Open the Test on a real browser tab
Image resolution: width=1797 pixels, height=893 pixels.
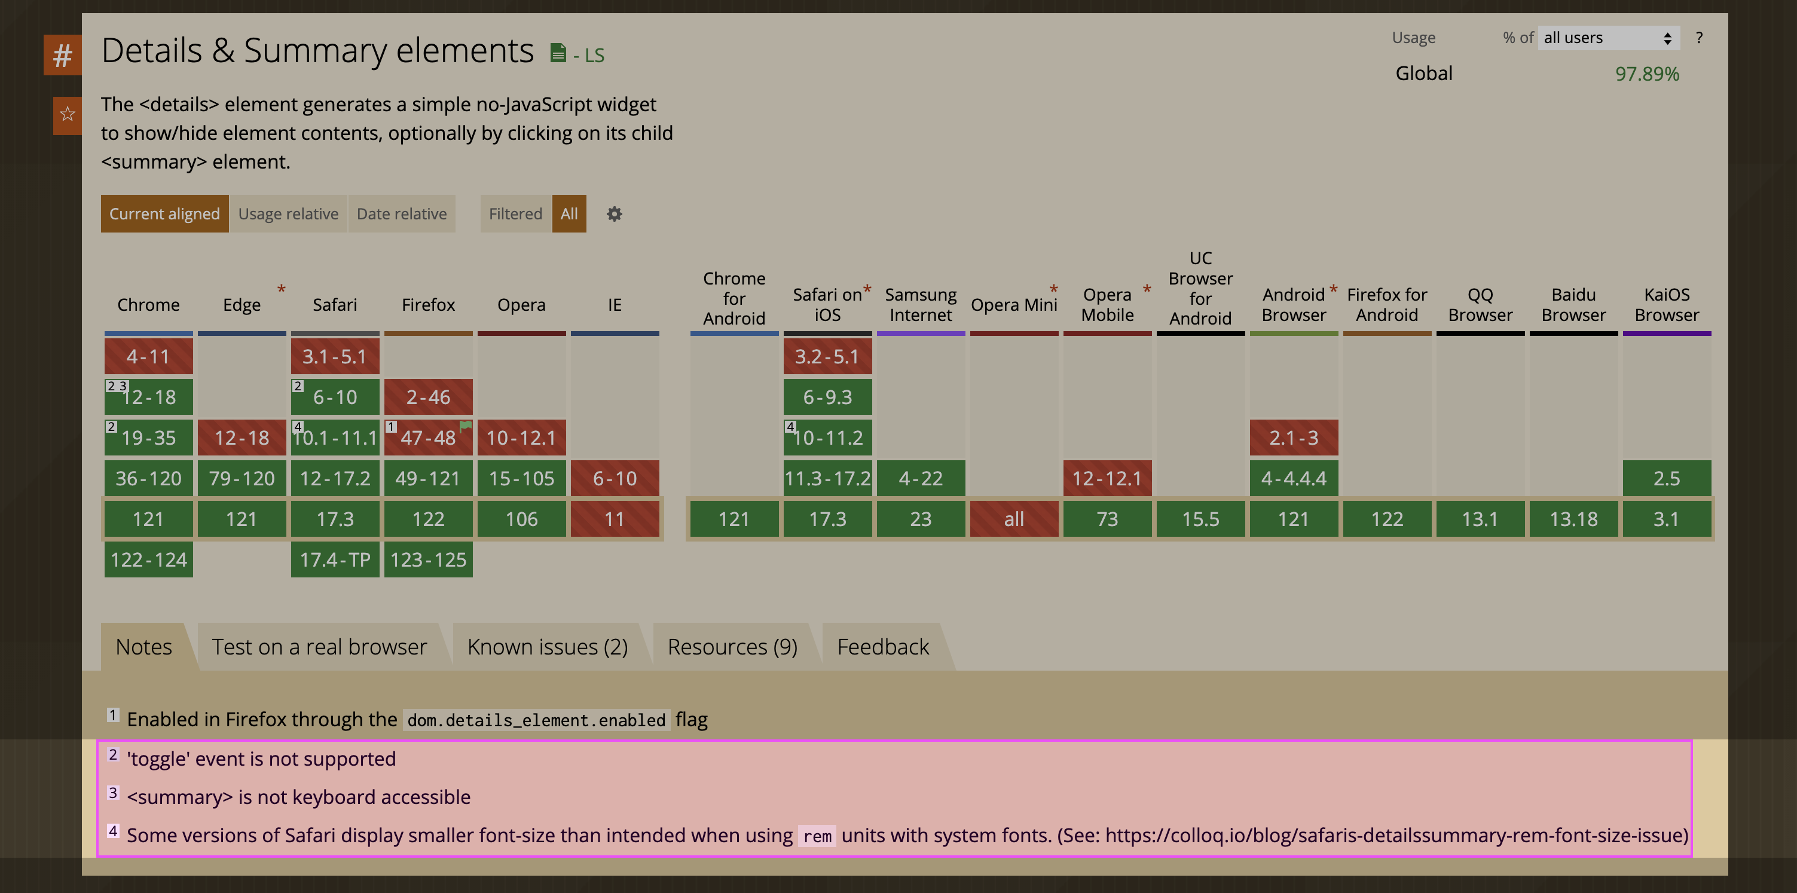319,647
